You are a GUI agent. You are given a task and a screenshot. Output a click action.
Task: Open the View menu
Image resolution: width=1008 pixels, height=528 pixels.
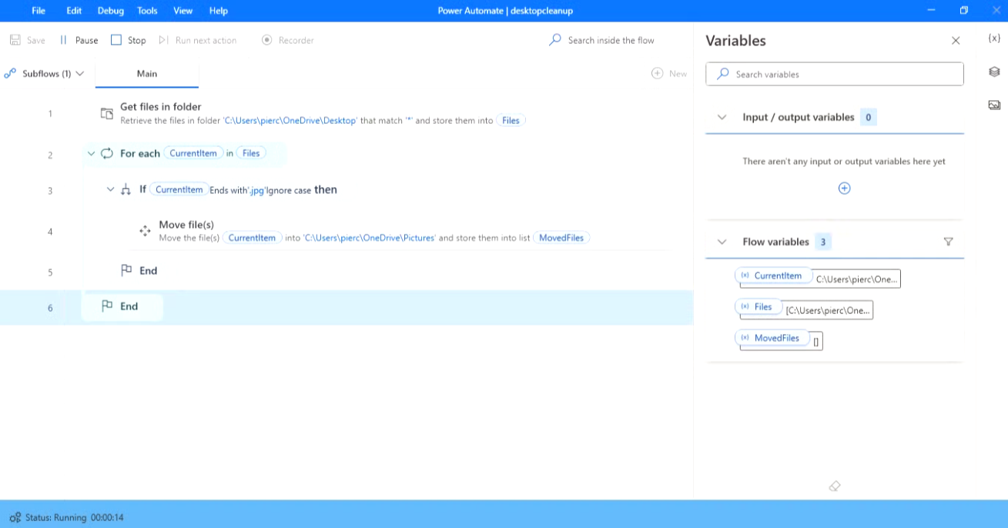[183, 11]
